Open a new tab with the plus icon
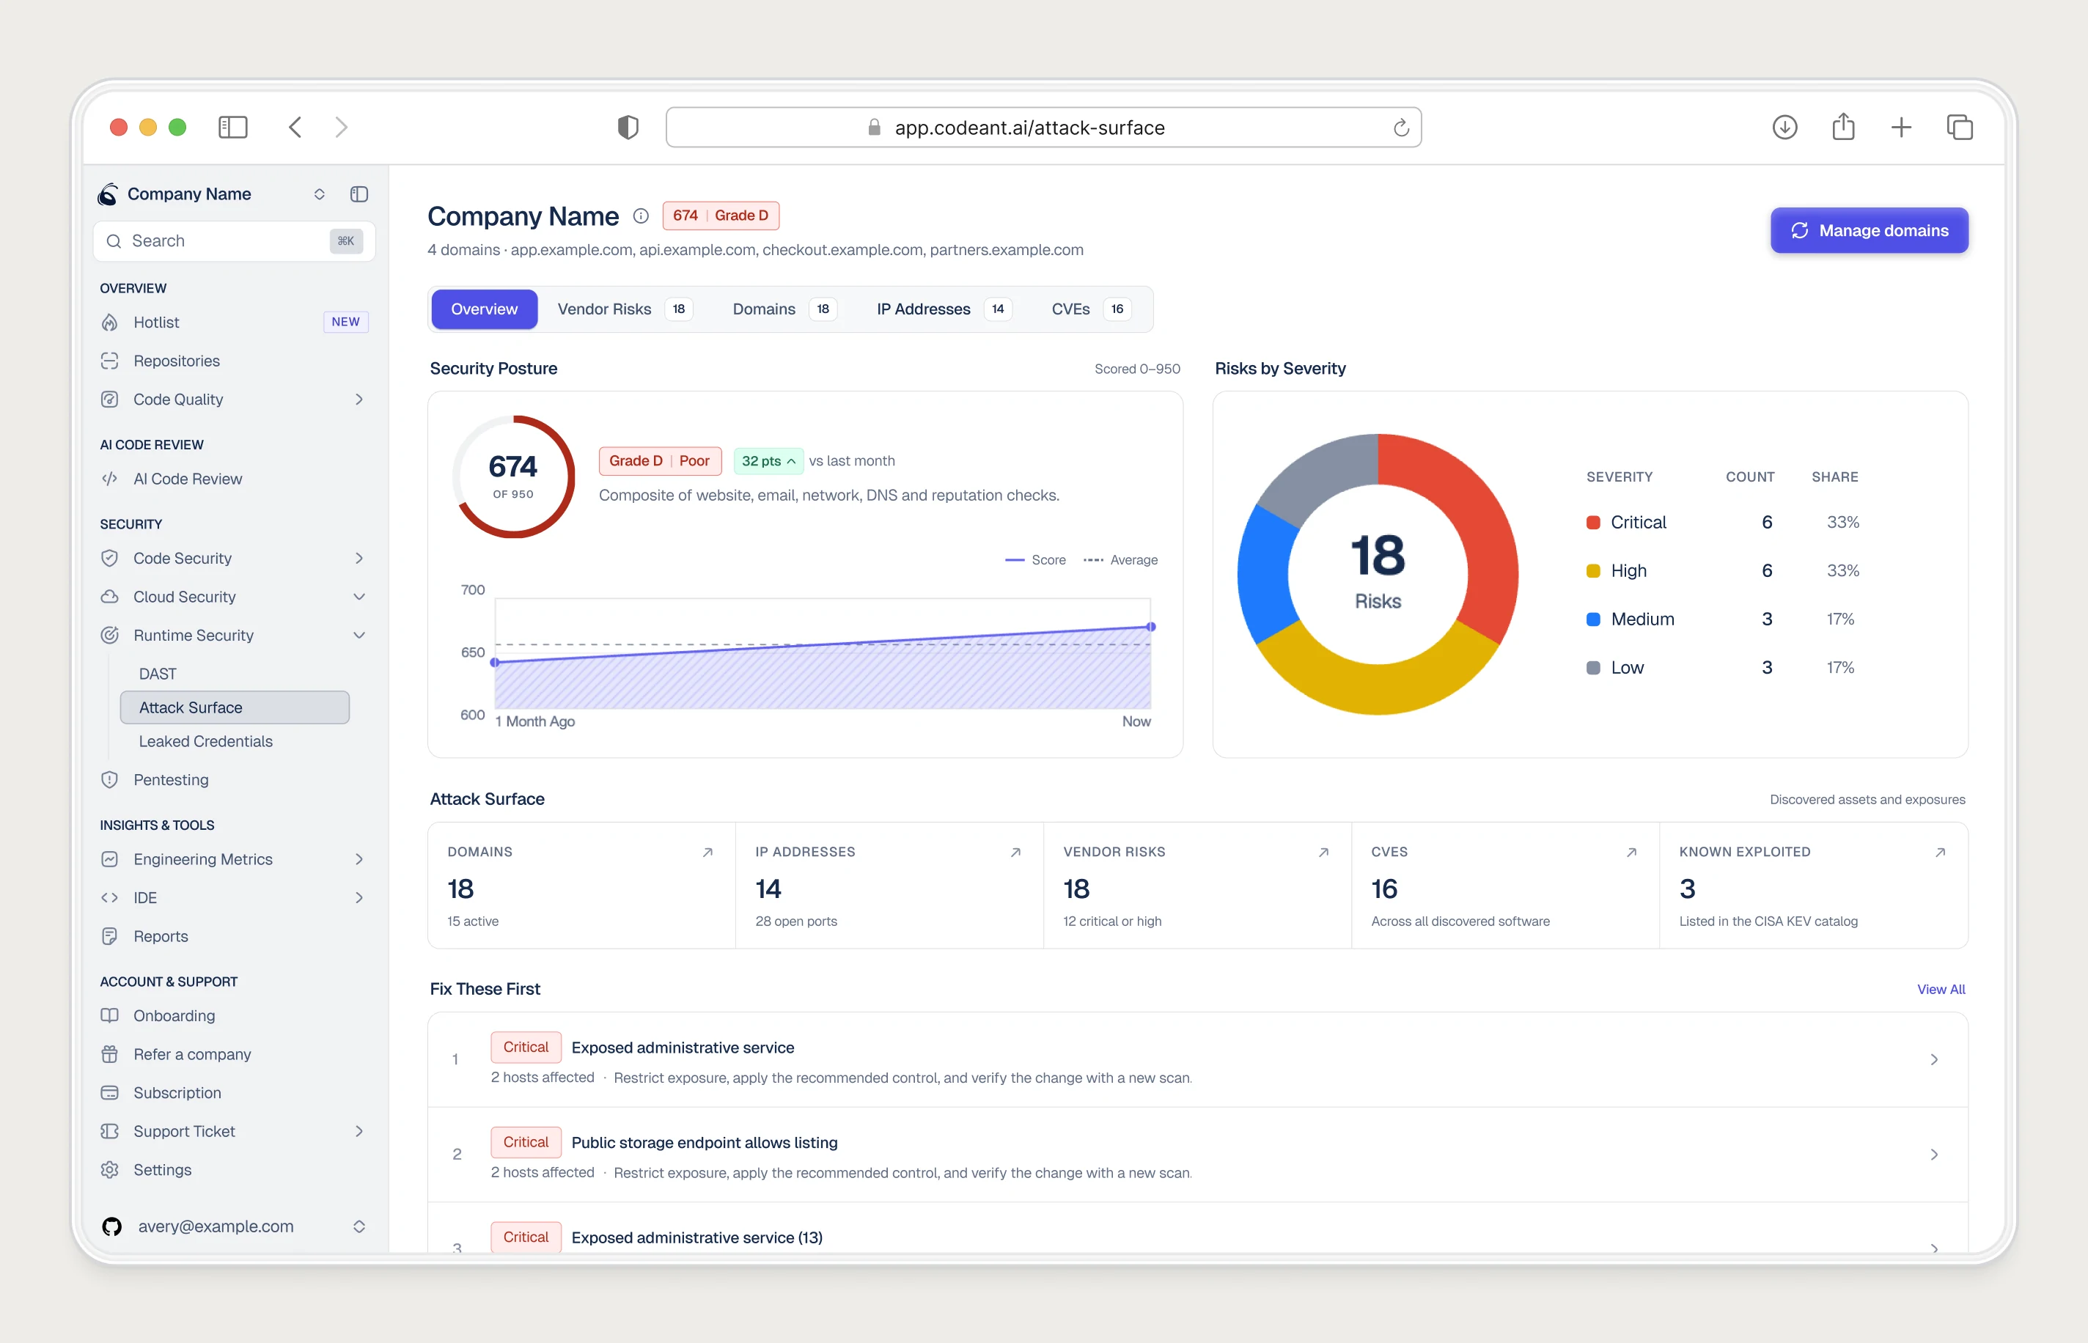 [x=1901, y=128]
